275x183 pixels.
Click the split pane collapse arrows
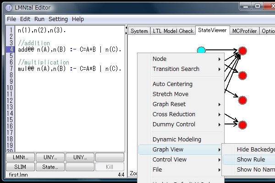126,31
